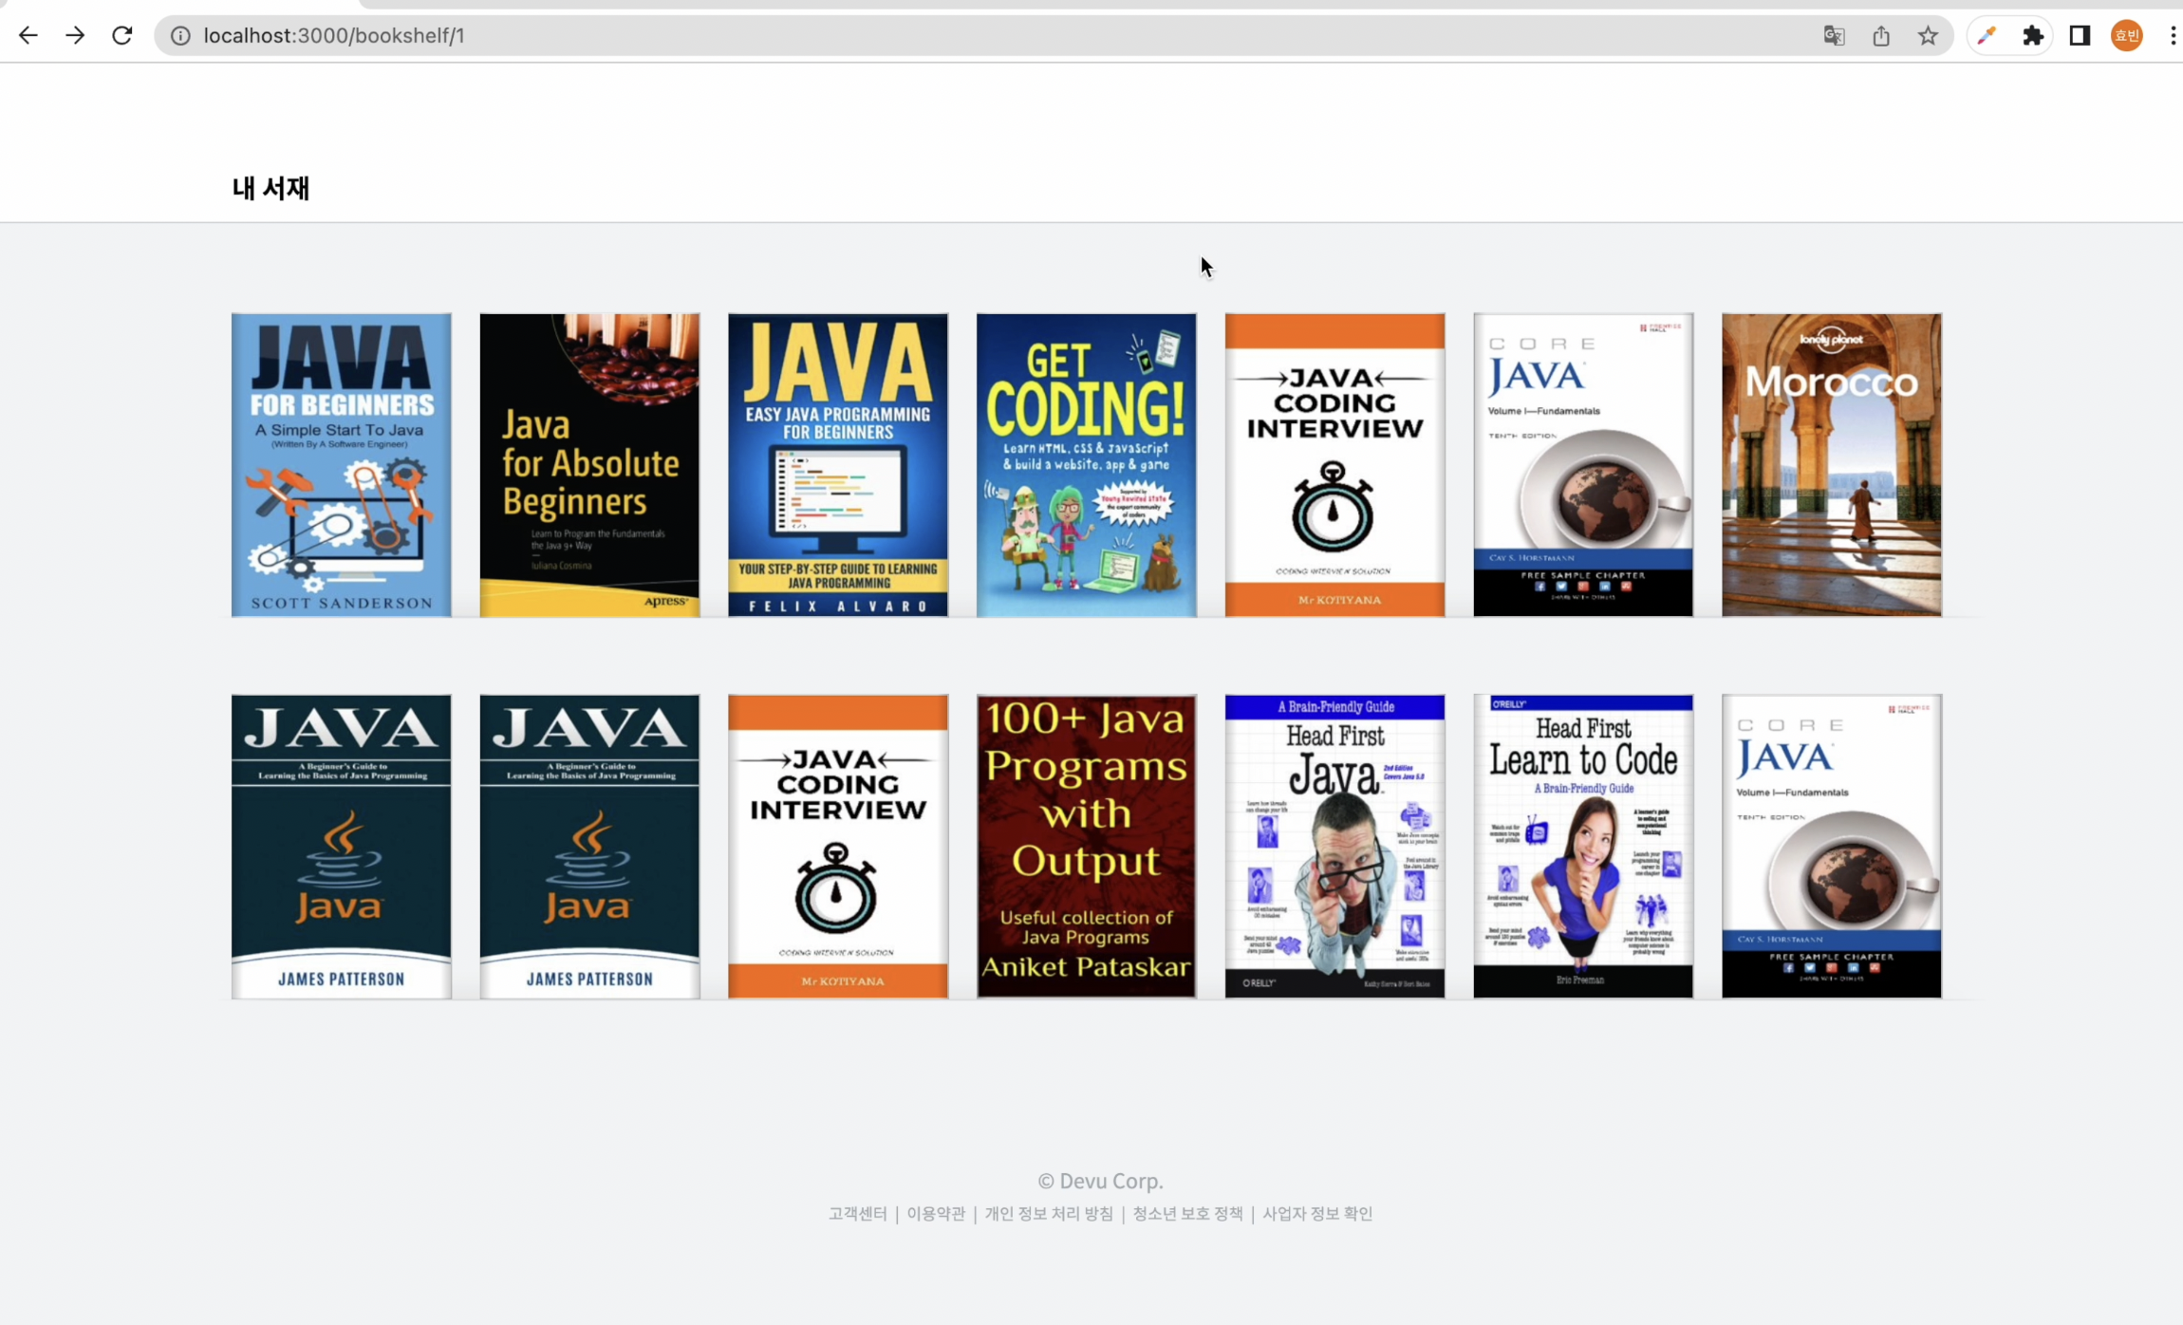Open Head First Learn to Code
Screen dimensions: 2183x1325
click(1583, 847)
